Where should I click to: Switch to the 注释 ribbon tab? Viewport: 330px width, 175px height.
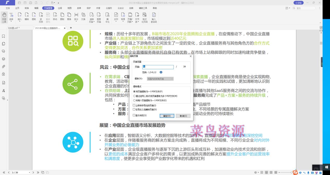click(x=60, y=8)
